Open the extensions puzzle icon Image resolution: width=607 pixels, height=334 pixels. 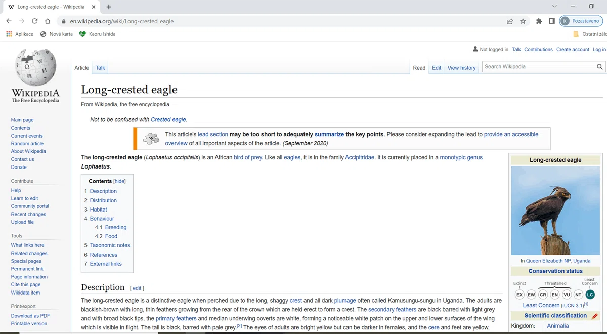pyautogui.click(x=539, y=21)
